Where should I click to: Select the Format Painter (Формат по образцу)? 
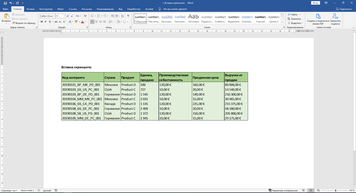[24, 23]
